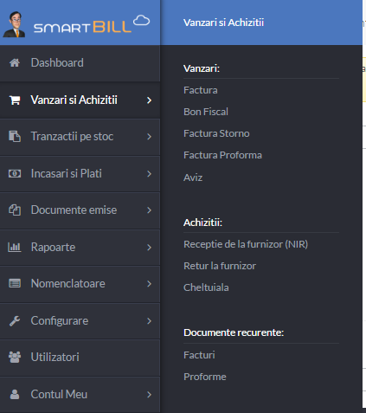Screen dimensions: 366x413
Task: Choose Receptie de la furnizor (NIR)
Action: [246, 244]
